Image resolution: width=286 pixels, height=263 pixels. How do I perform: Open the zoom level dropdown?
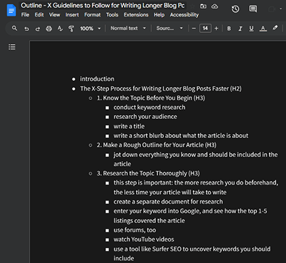(90, 28)
